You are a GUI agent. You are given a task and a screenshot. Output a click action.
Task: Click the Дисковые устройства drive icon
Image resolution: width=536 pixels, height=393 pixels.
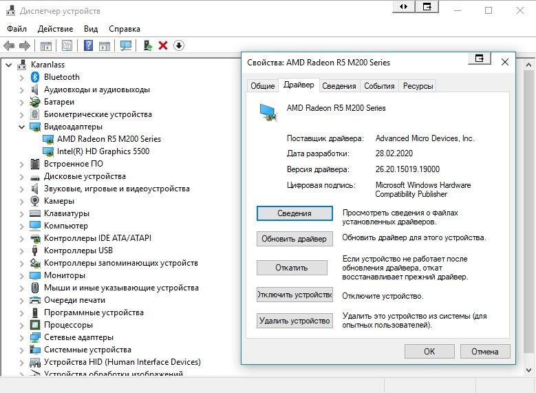pos(35,178)
